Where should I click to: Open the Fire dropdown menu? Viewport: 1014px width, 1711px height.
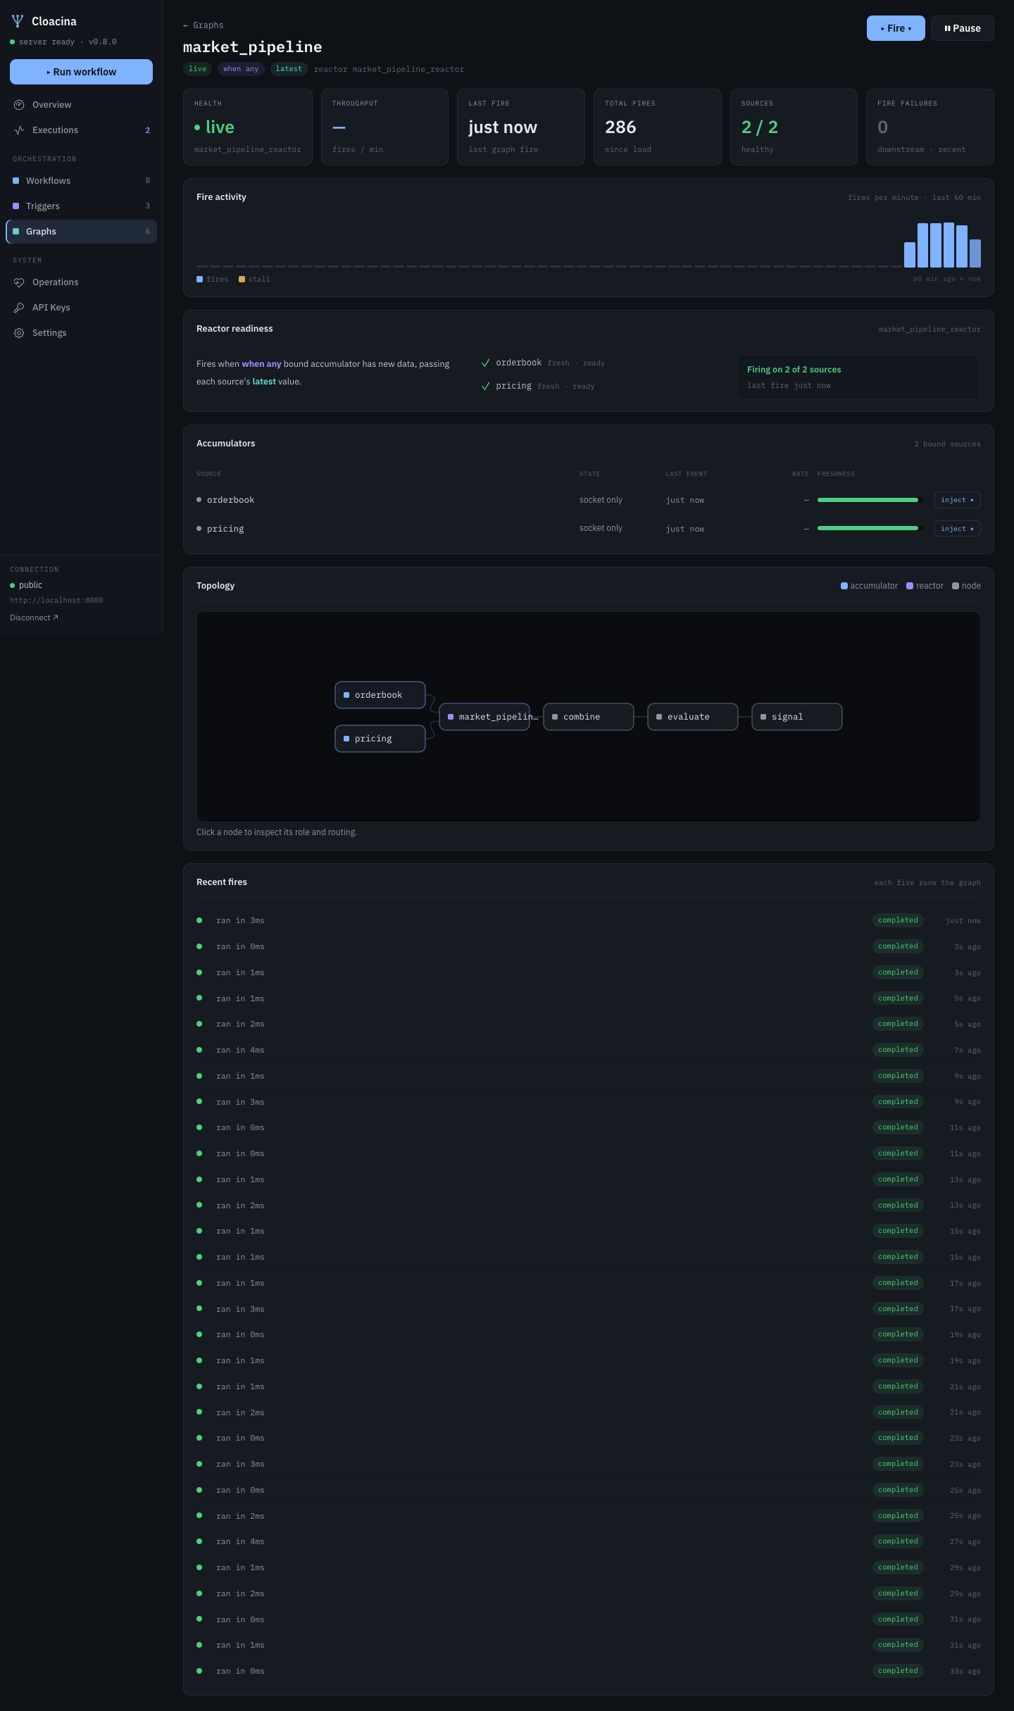pyautogui.click(x=896, y=28)
